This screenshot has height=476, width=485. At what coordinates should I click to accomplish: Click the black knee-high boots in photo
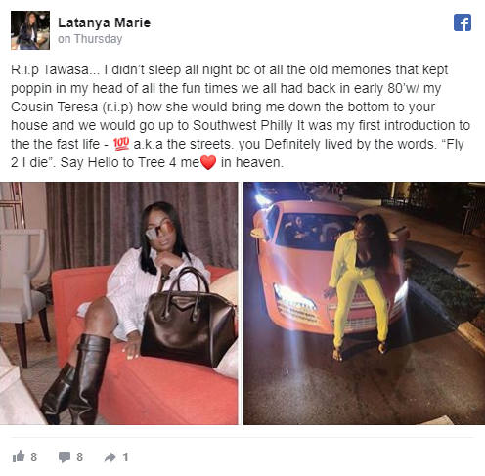(76, 379)
